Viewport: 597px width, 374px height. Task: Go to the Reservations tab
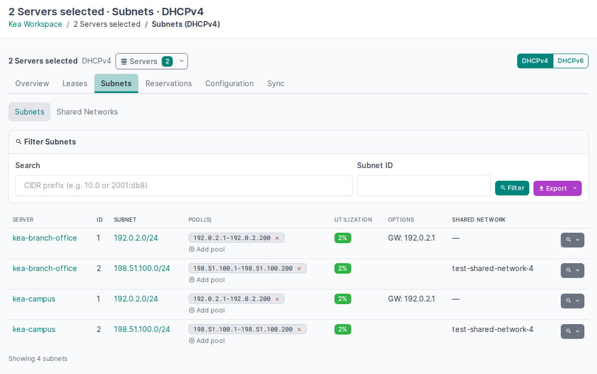pos(169,84)
